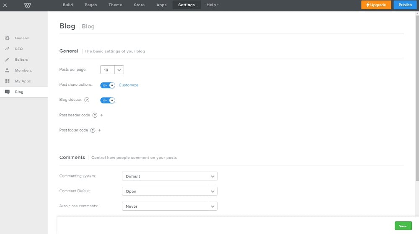Expand Commenting system dropdown
The height and width of the screenshot is (234, 419).
click(169, 176)
